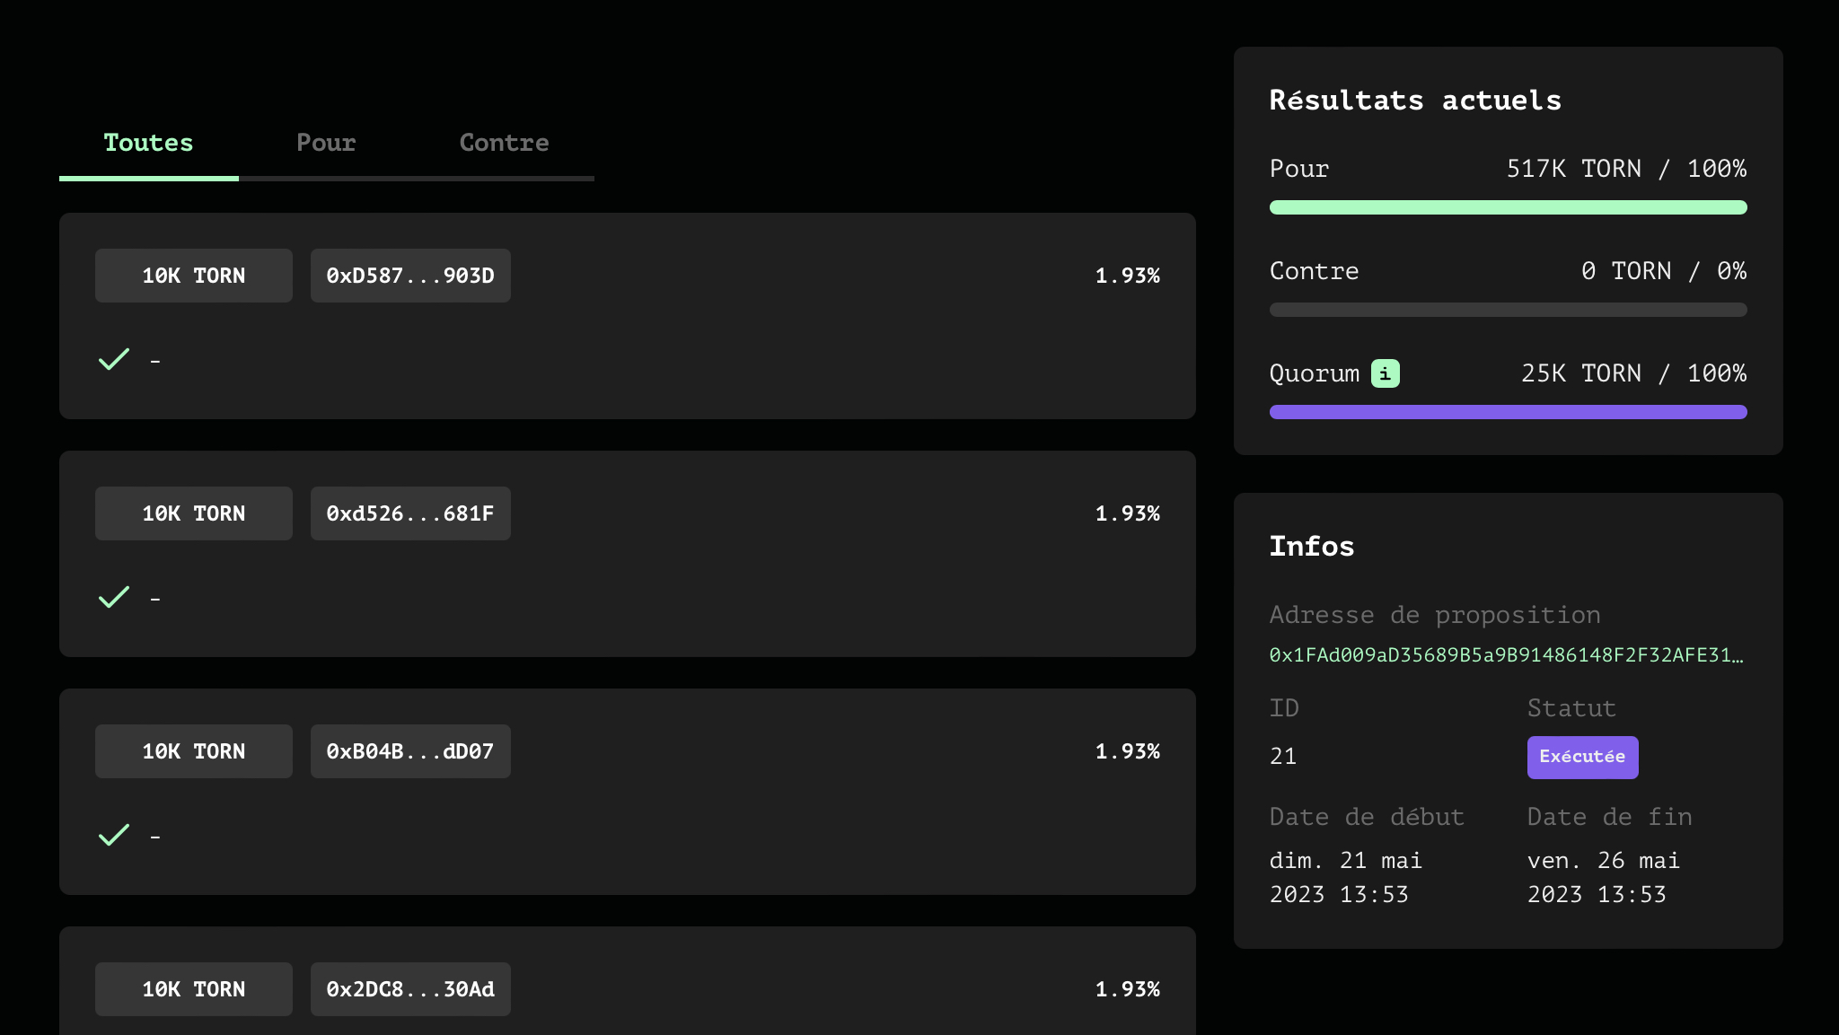This screenshot has height=1035, width=1839.
Task: Click the 10K TORN badge beside 0xD587...903D
Action: pos(194,276)
